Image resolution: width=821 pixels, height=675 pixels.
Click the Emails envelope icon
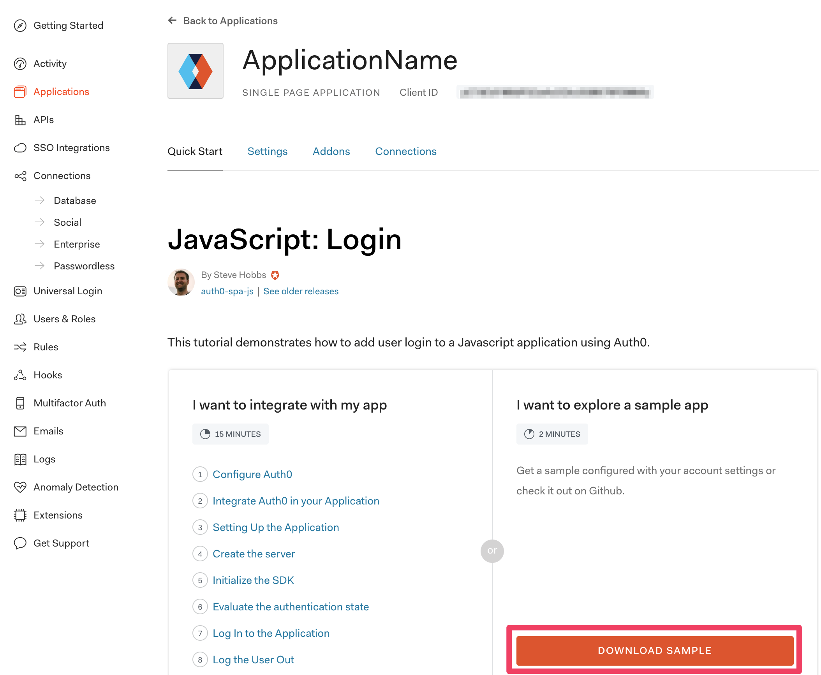[x=20, y=431]
